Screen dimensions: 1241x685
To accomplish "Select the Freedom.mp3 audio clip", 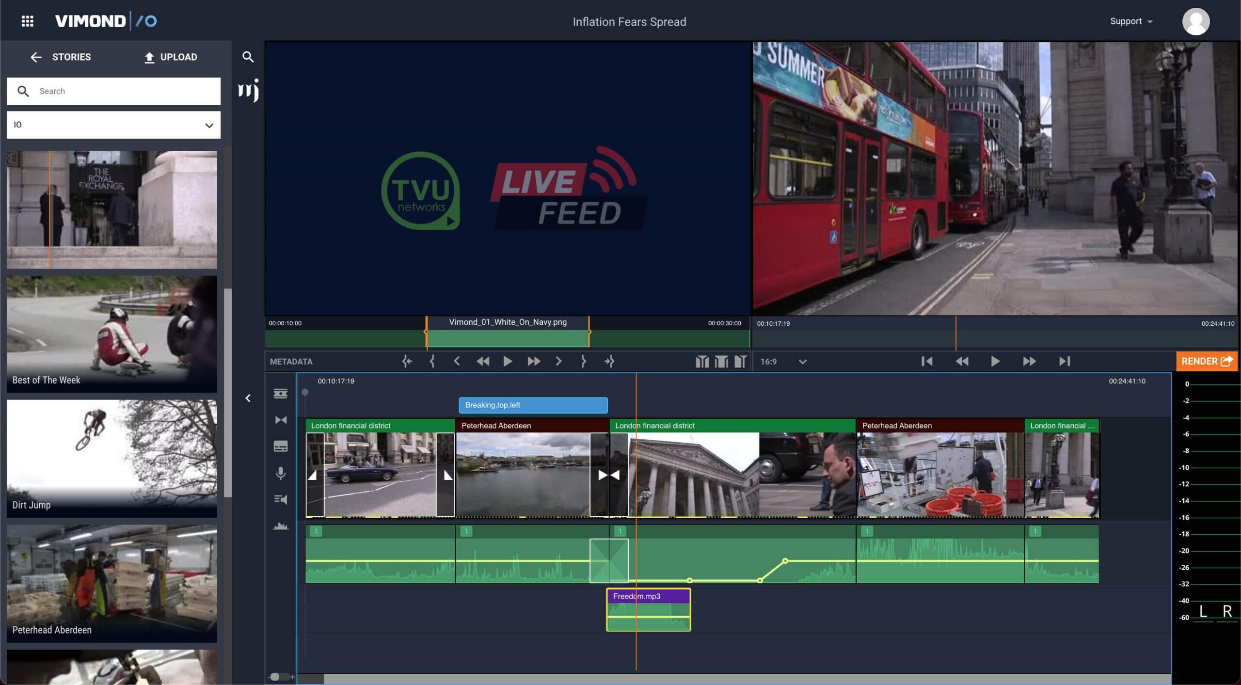I will click(649, 610).
